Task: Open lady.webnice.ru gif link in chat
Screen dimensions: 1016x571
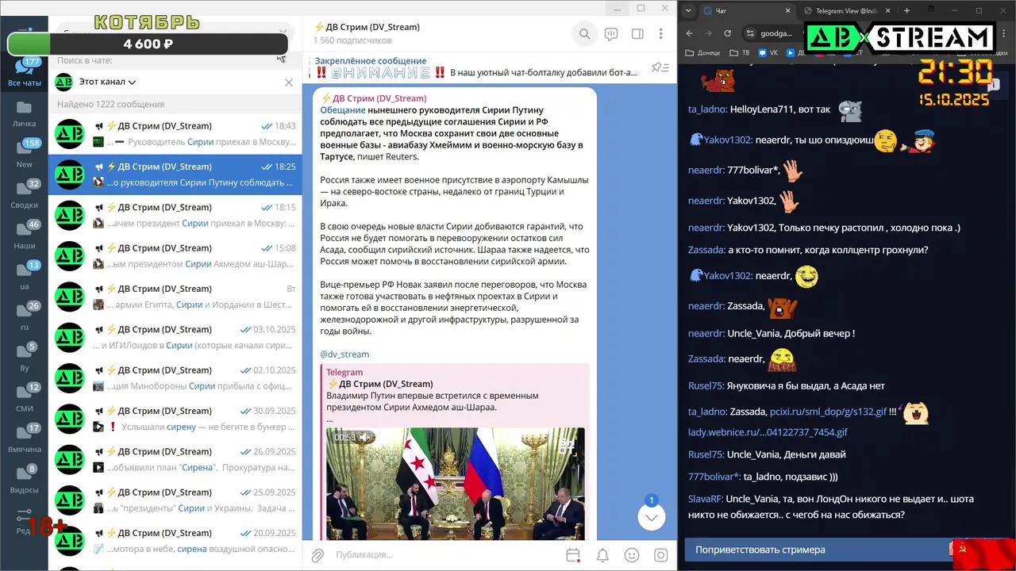Action: (768, 432)
